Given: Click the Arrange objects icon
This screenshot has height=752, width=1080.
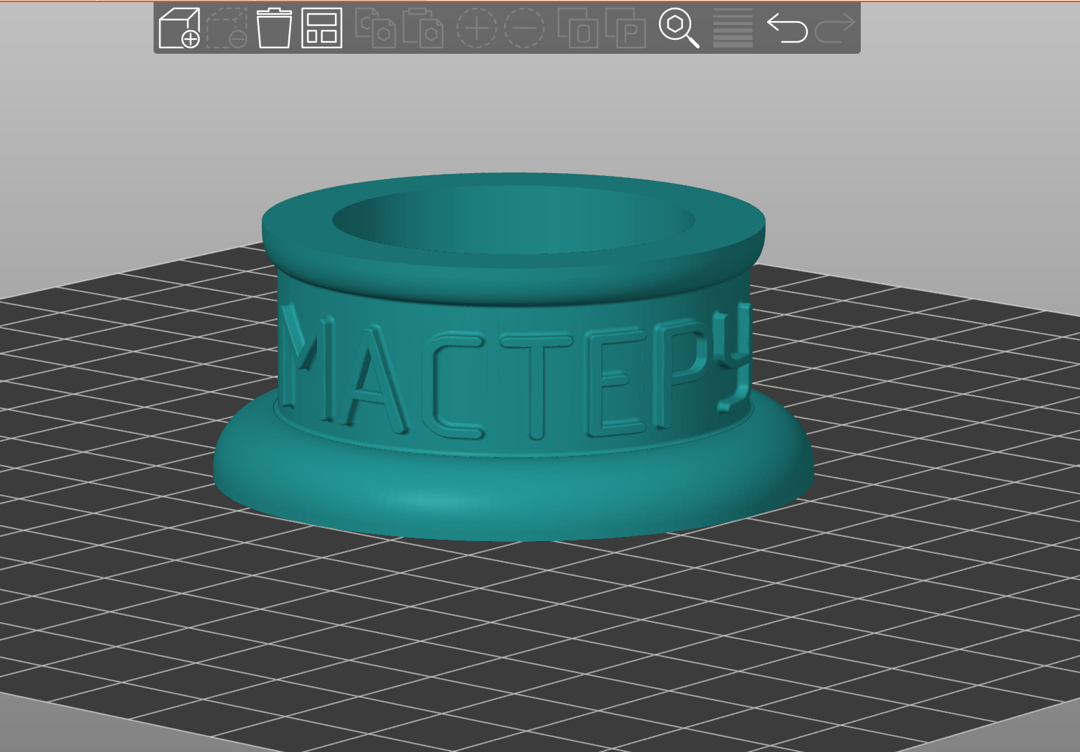Looking at the screenshot, I should [322, 28].
